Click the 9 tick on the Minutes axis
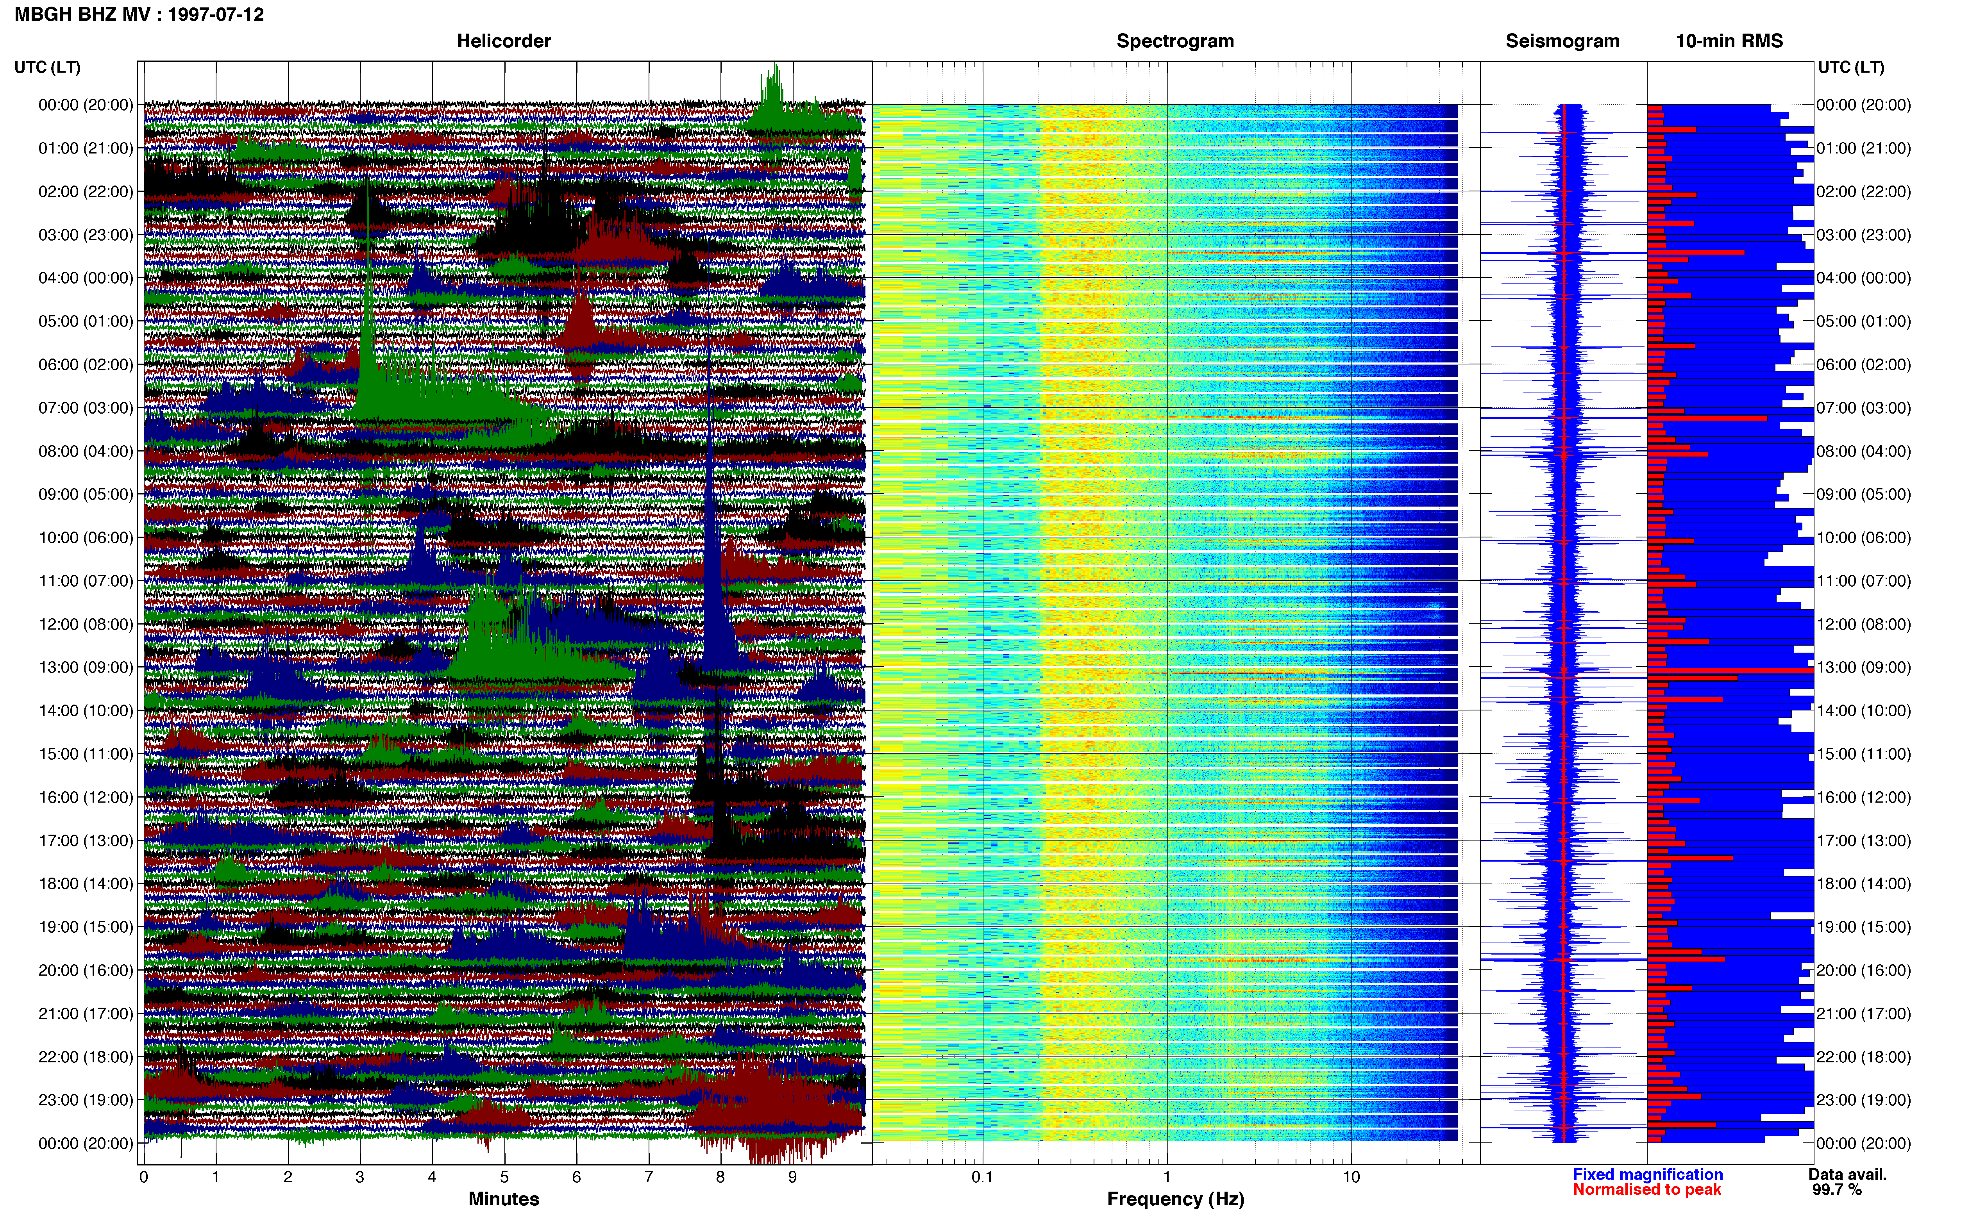Image resolution: width=1961 pixels, height=1226 pixels. point(792,1177)
